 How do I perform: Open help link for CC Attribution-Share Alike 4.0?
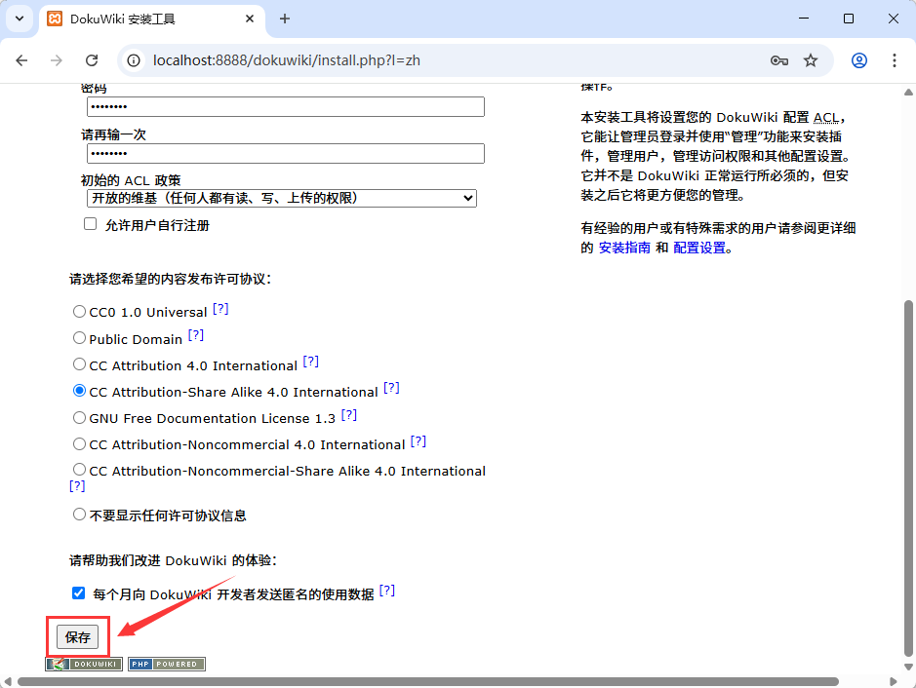coord(391,388)
